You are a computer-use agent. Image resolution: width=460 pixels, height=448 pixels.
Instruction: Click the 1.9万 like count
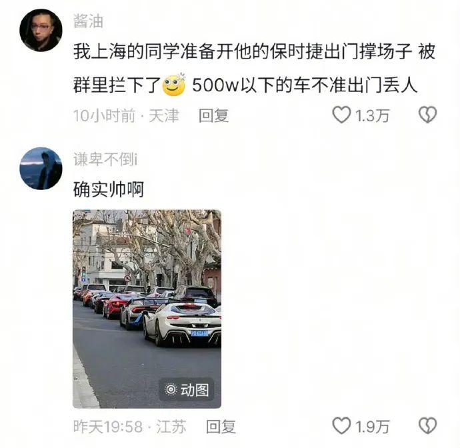372,427
